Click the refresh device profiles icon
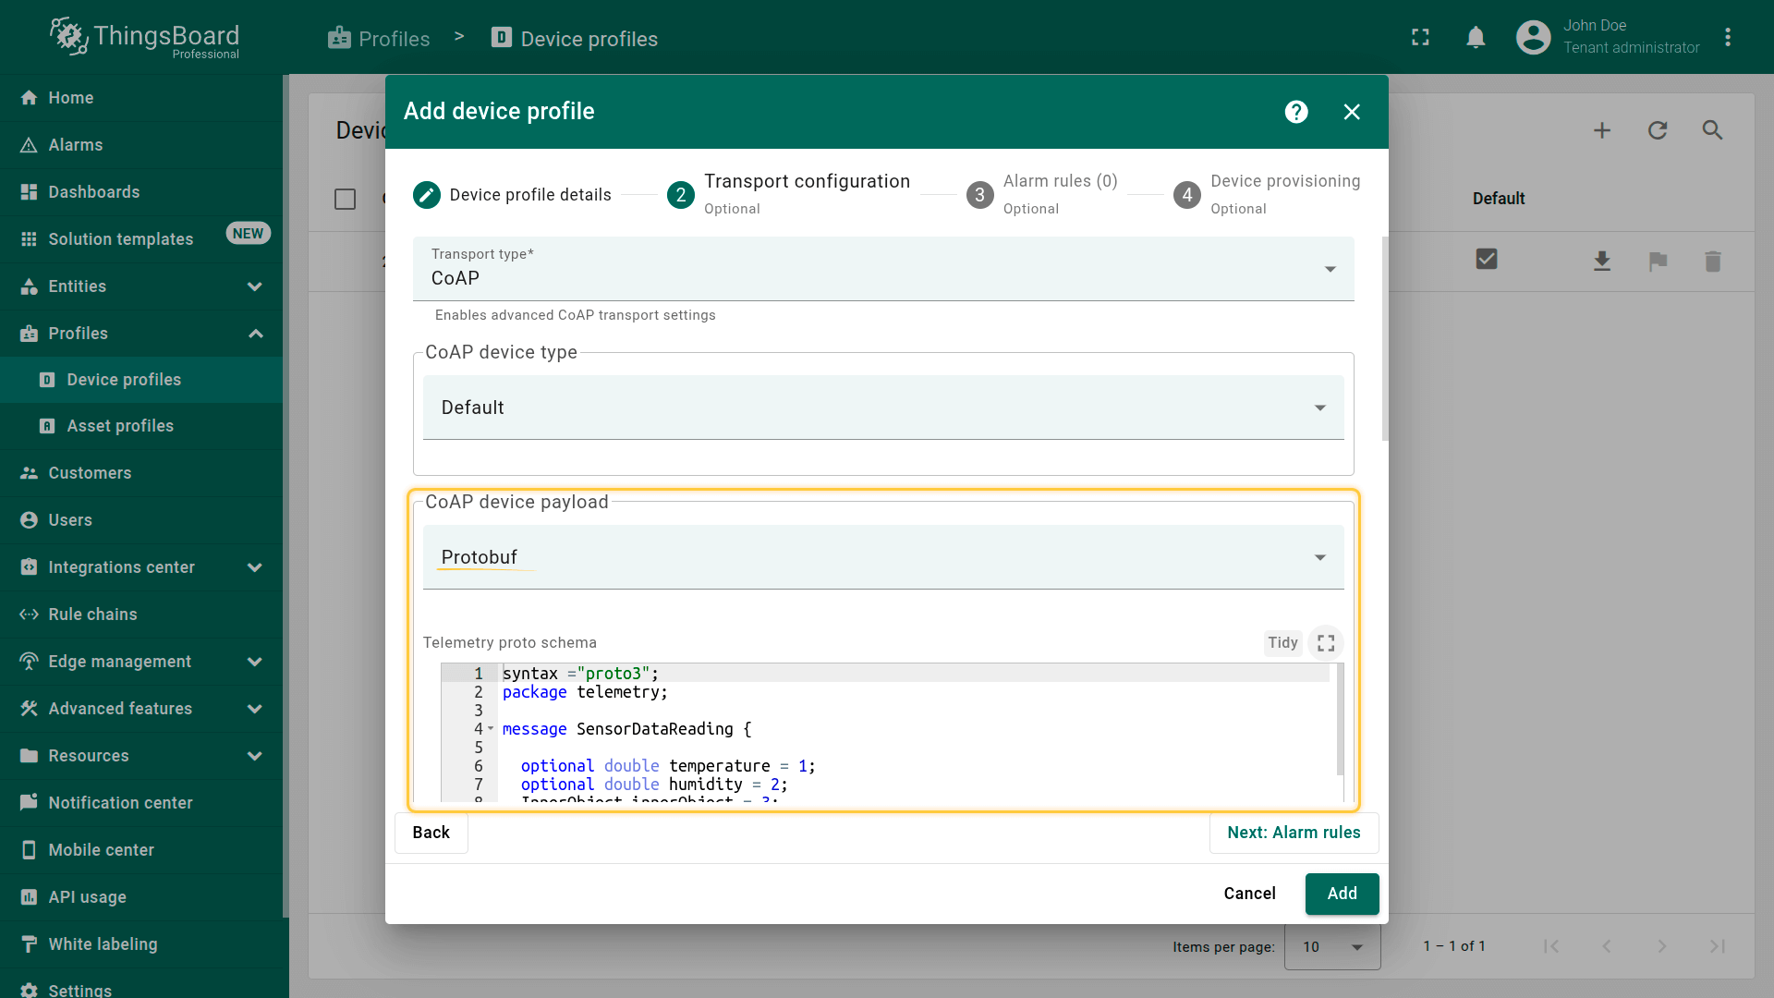 (x=1658, y=130)
